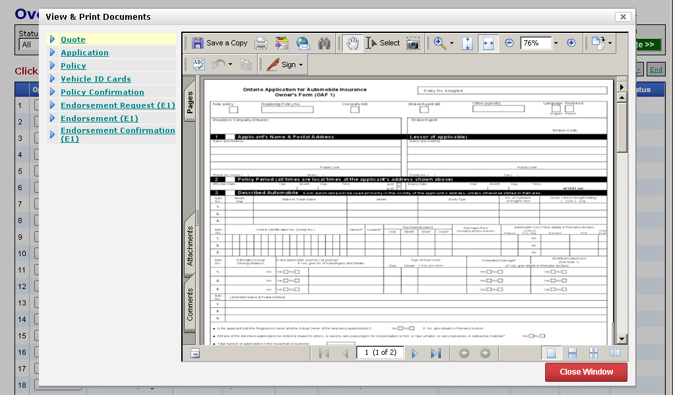Viewport: 673px width, 395px height.
Task: Open the Sign pen tool
Action: coord(281,65)
